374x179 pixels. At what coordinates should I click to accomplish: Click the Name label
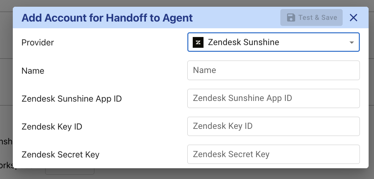point(33,71)
